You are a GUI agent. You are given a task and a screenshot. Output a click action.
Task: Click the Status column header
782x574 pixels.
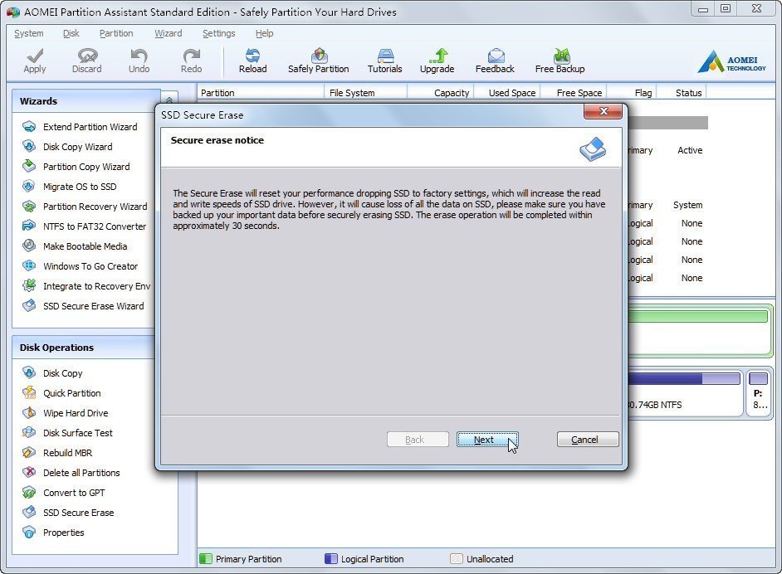point(682,93)
